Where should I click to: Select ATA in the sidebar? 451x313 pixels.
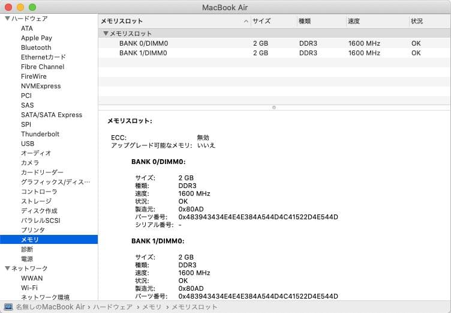[27, 28]
